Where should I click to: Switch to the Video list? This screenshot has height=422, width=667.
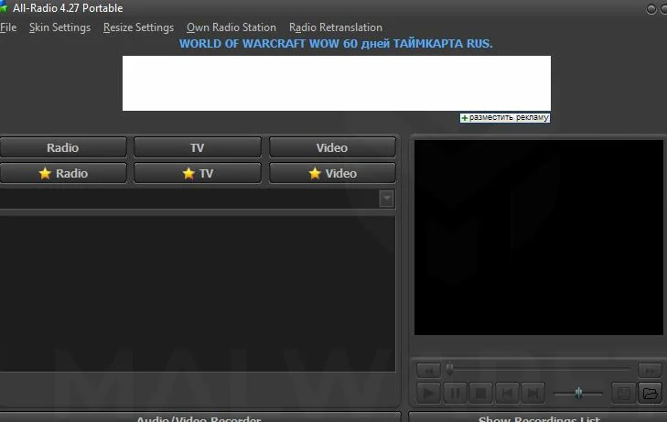click(x=332, y=147)
